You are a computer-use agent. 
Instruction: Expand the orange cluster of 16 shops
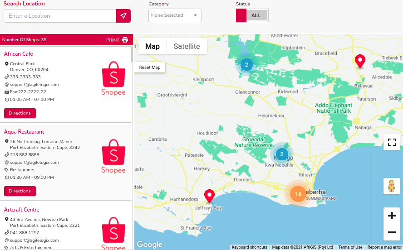(x=298, y=194)
